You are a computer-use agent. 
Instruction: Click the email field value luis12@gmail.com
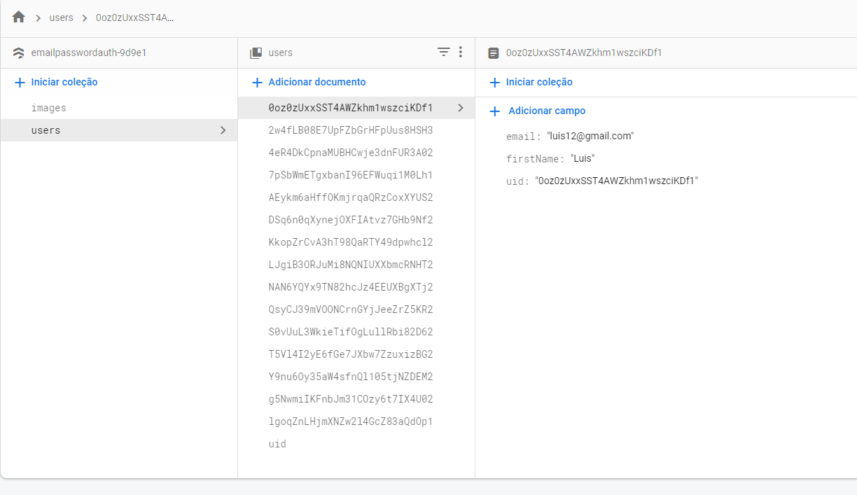(x=590, y=136)
